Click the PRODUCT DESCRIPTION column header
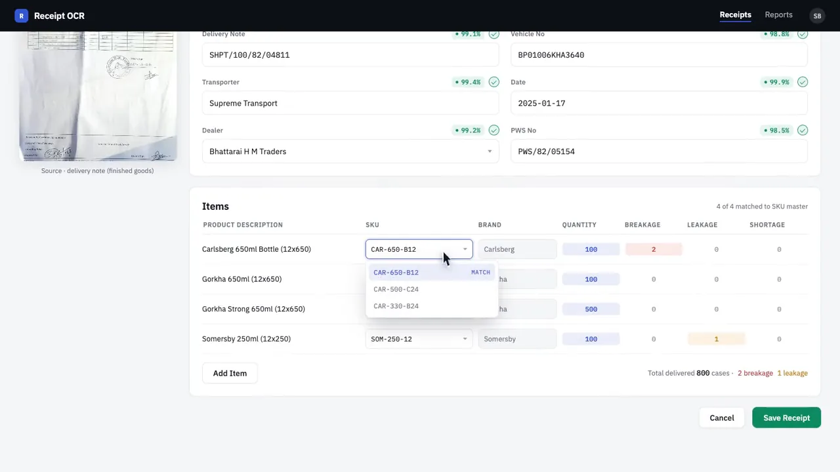 click(x=243, y=225)
